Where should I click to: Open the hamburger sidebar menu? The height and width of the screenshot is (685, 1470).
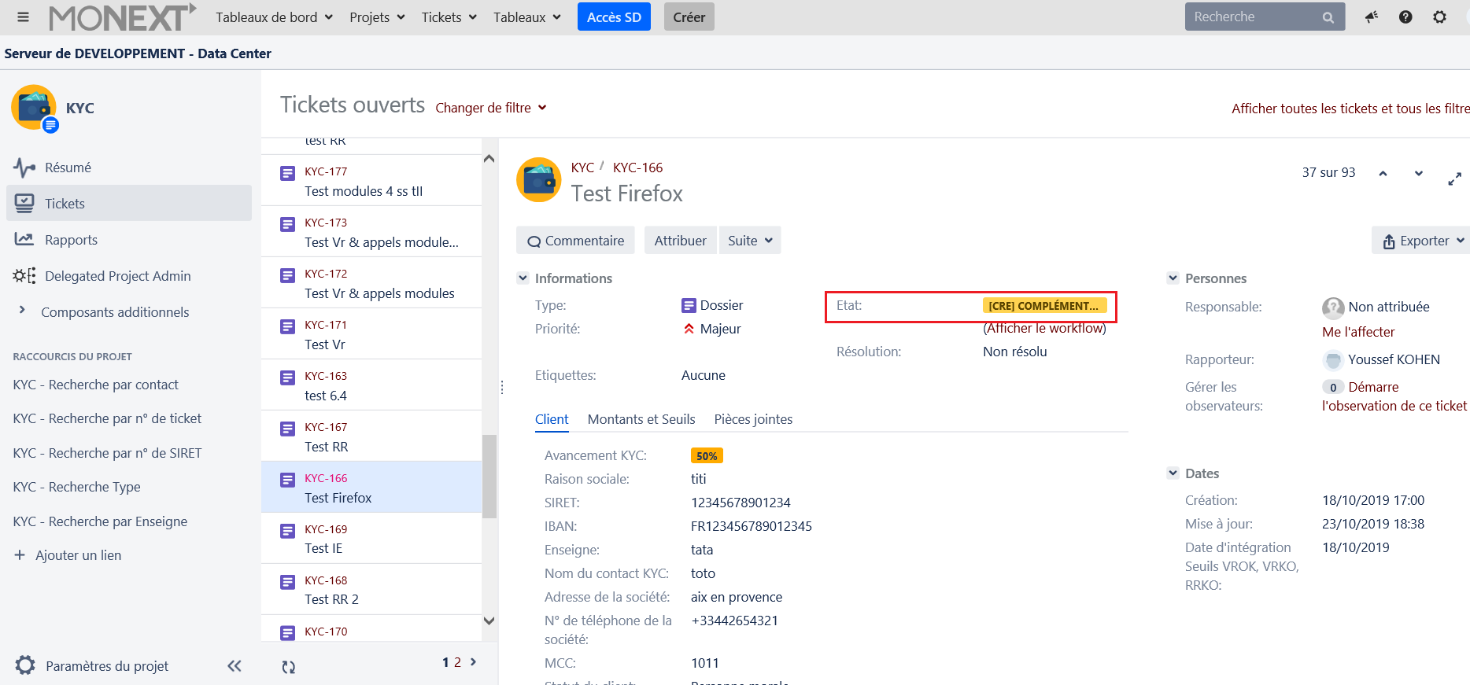(23, 17)
